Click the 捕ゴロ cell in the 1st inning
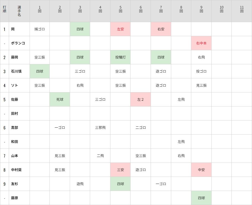 [x=40, y=29]
